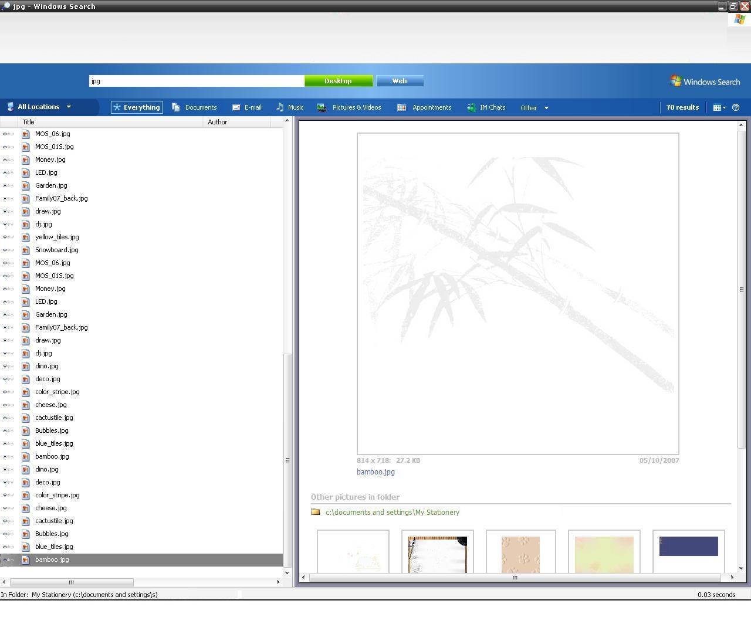Show Pictures & Videos results
The height and width of the screenshot is (624, 751).
tap(350, 107)
